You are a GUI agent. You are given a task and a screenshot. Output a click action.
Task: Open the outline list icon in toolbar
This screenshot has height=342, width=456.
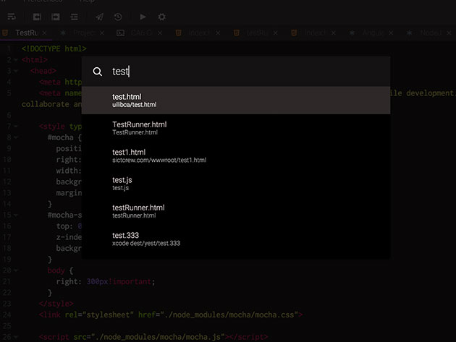coord(74,17)
